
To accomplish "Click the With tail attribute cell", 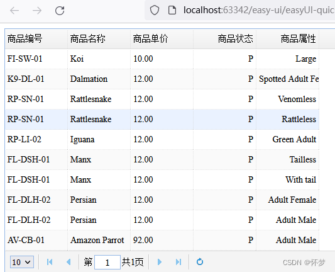I will 288,179.
